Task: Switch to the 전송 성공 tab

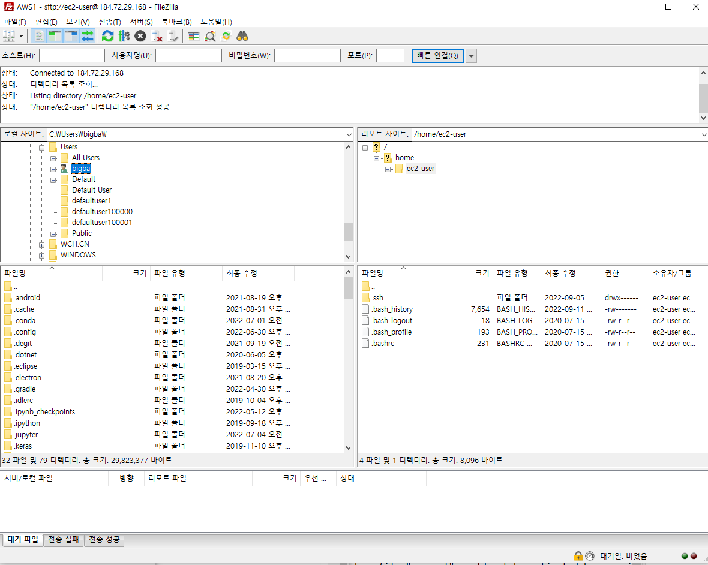Action: click(x=104, y=540)
